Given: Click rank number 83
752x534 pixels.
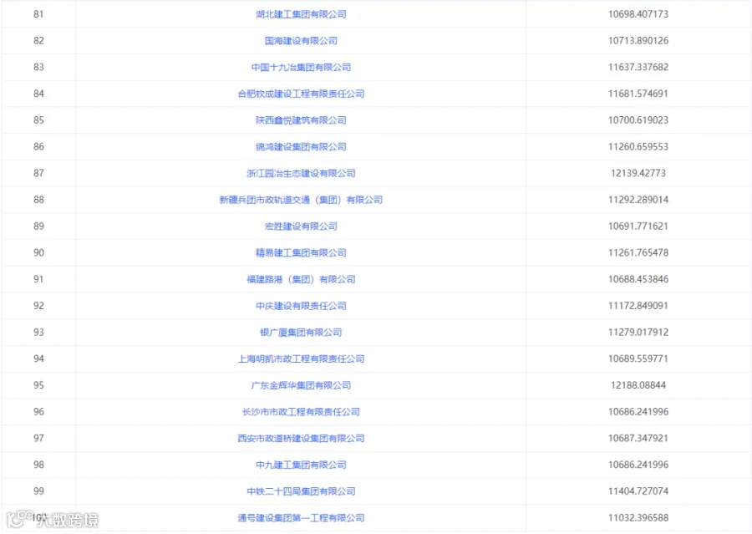Looking at the screenshot, I should (38, 67).
